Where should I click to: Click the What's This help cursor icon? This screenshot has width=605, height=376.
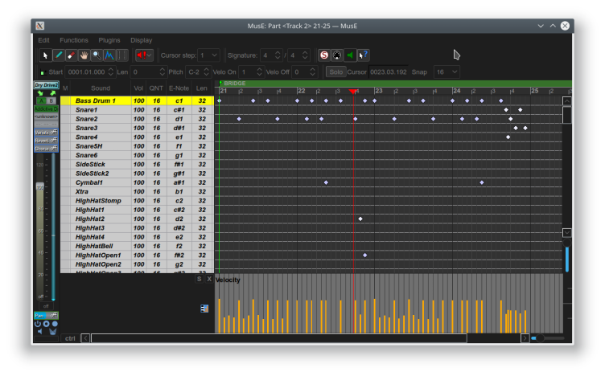tap(363, 55)
